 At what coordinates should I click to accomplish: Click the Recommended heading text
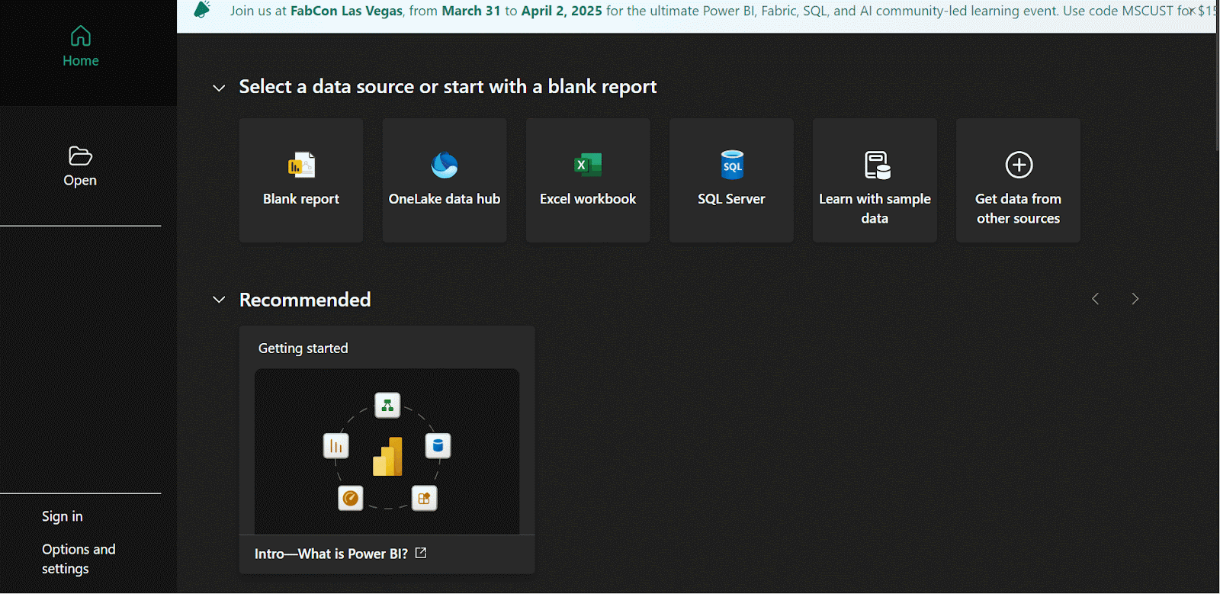(x=305, y=300)
